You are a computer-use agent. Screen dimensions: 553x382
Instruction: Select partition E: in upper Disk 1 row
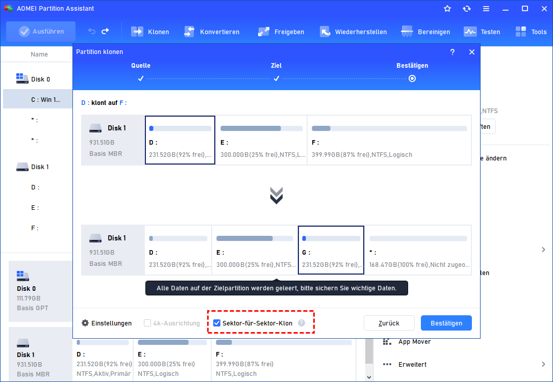(261, 140)
